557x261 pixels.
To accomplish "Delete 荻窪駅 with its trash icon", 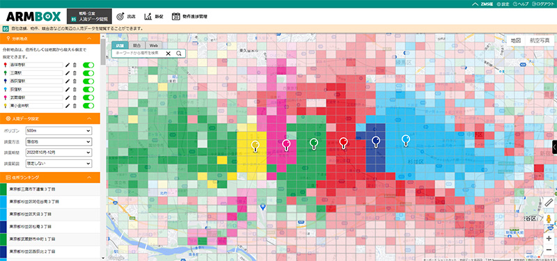I will 74,90.
